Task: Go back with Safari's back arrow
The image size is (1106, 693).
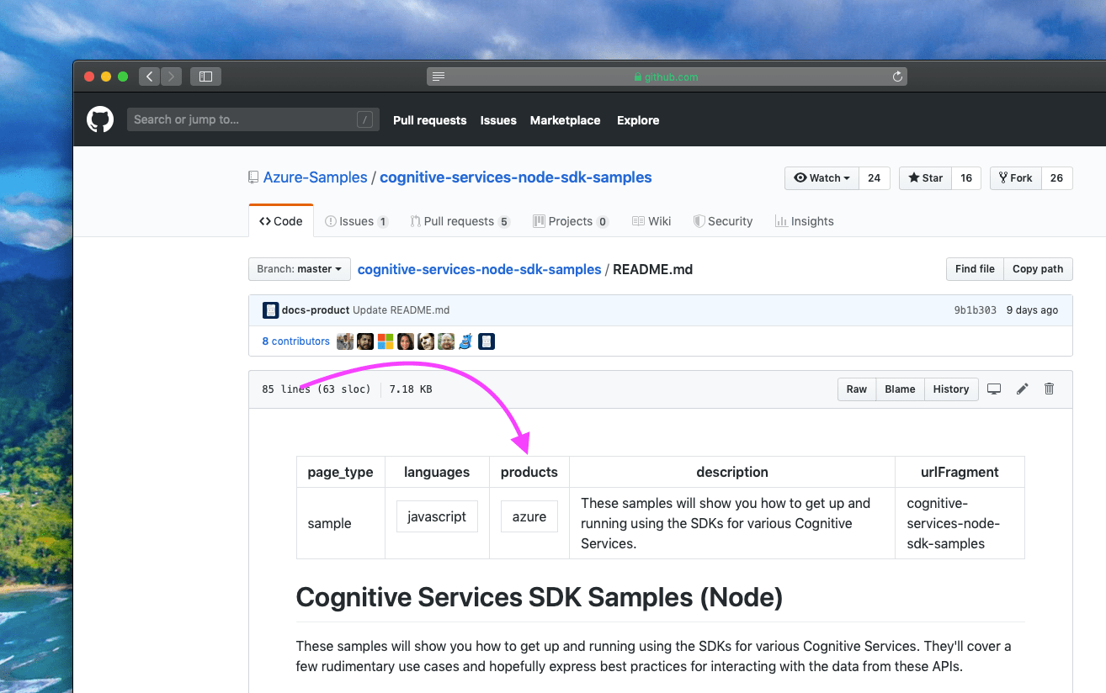Action: coord(149,77)
